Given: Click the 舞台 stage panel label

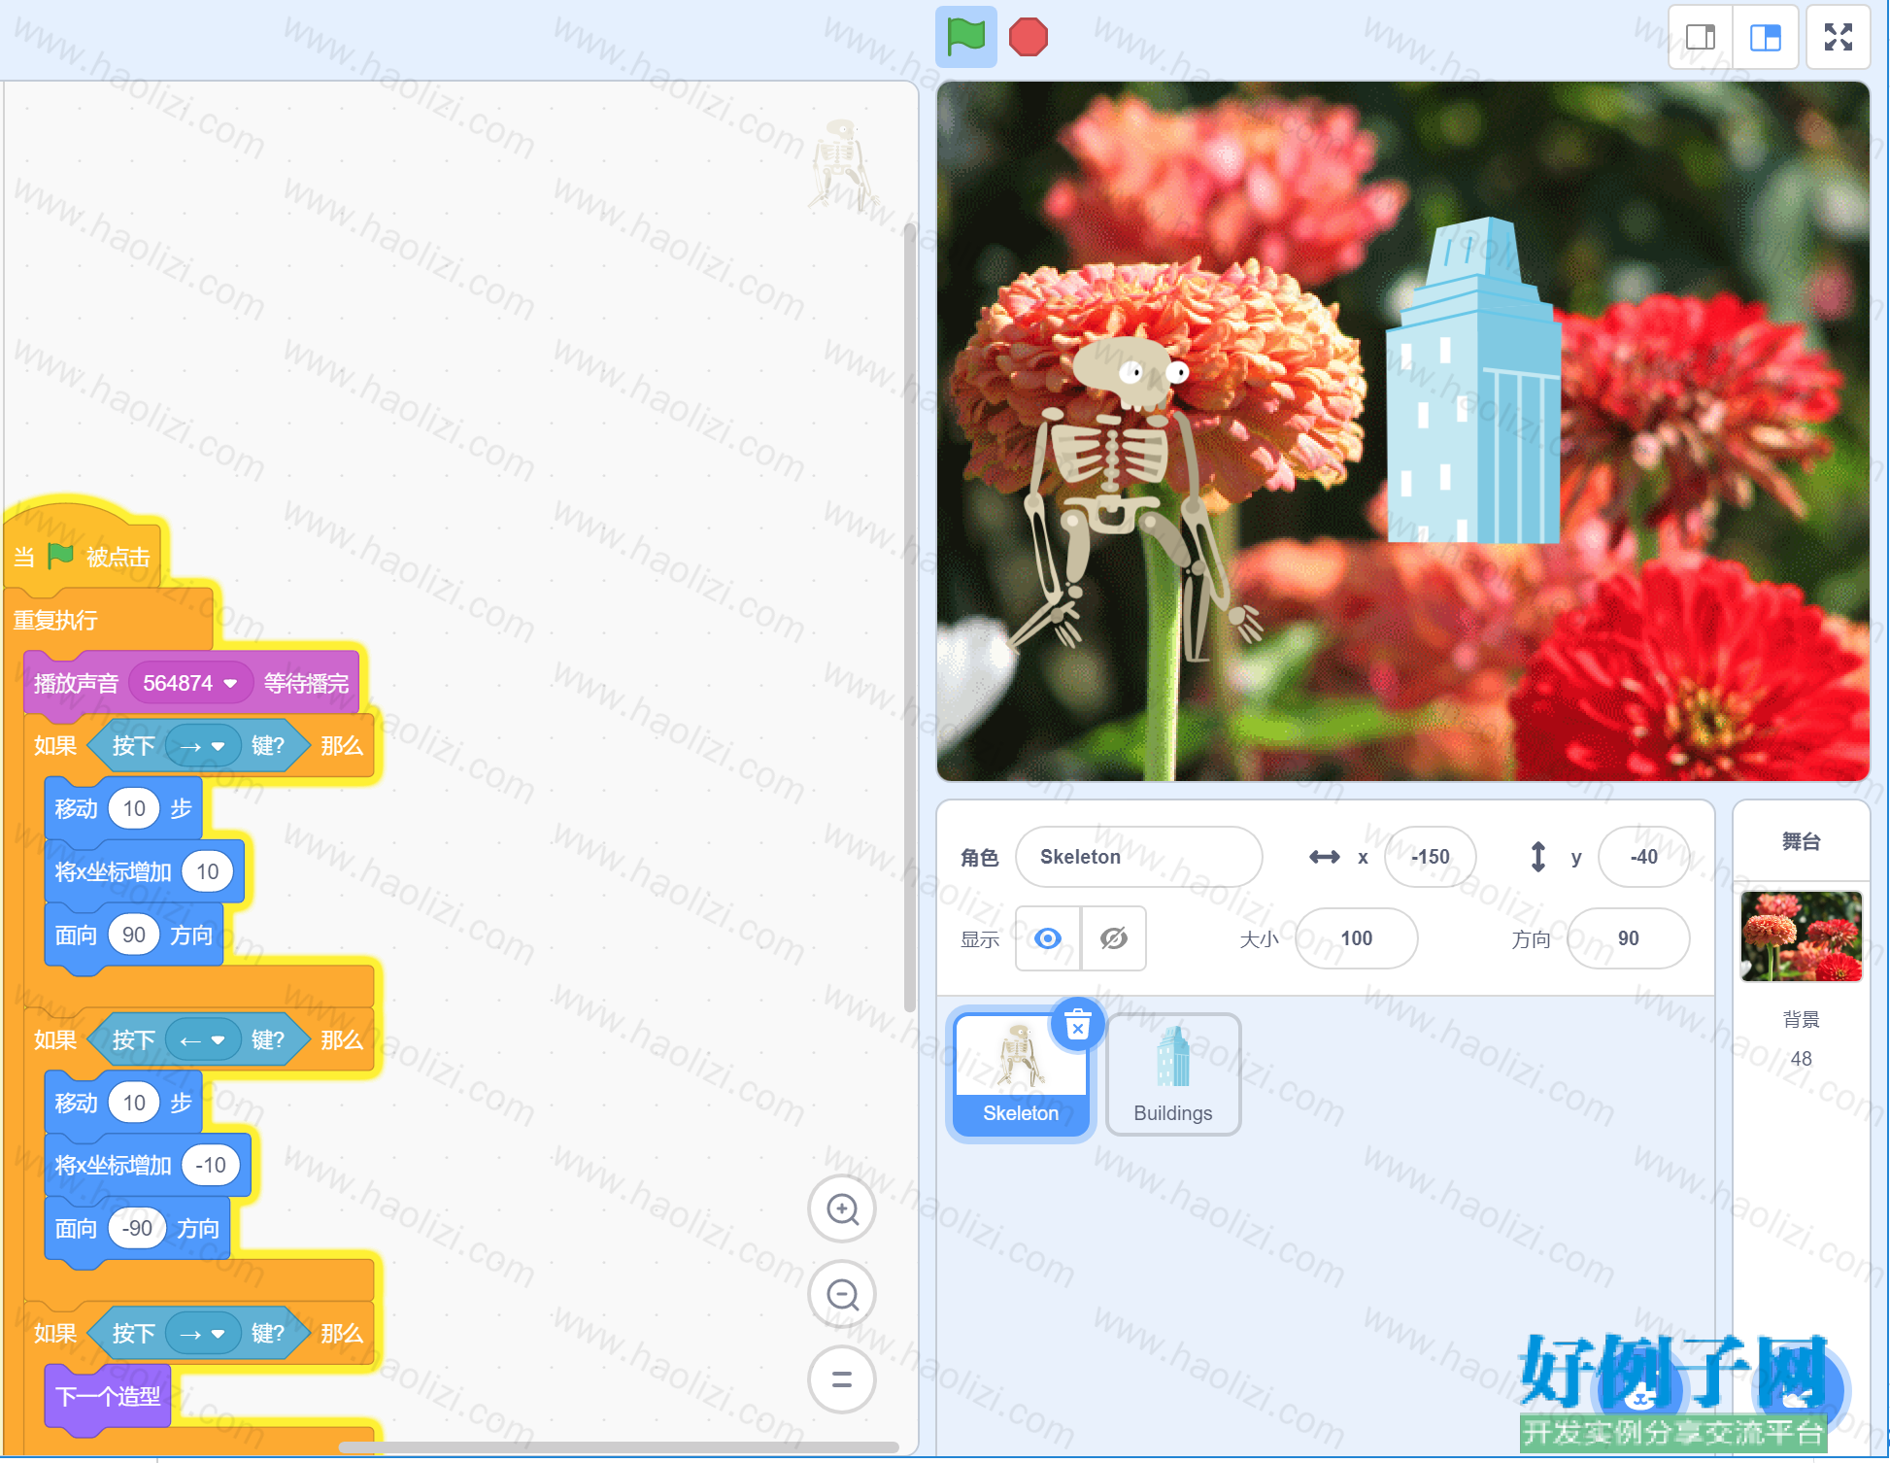Looking at the screenshot, I should click(x=1802, y=841).
